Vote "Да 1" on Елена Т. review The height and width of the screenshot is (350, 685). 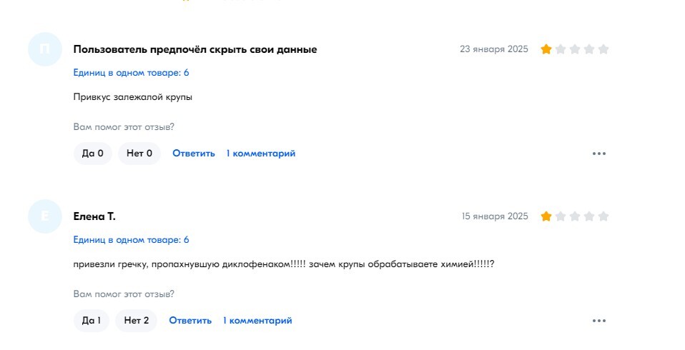tap(92, 321)
